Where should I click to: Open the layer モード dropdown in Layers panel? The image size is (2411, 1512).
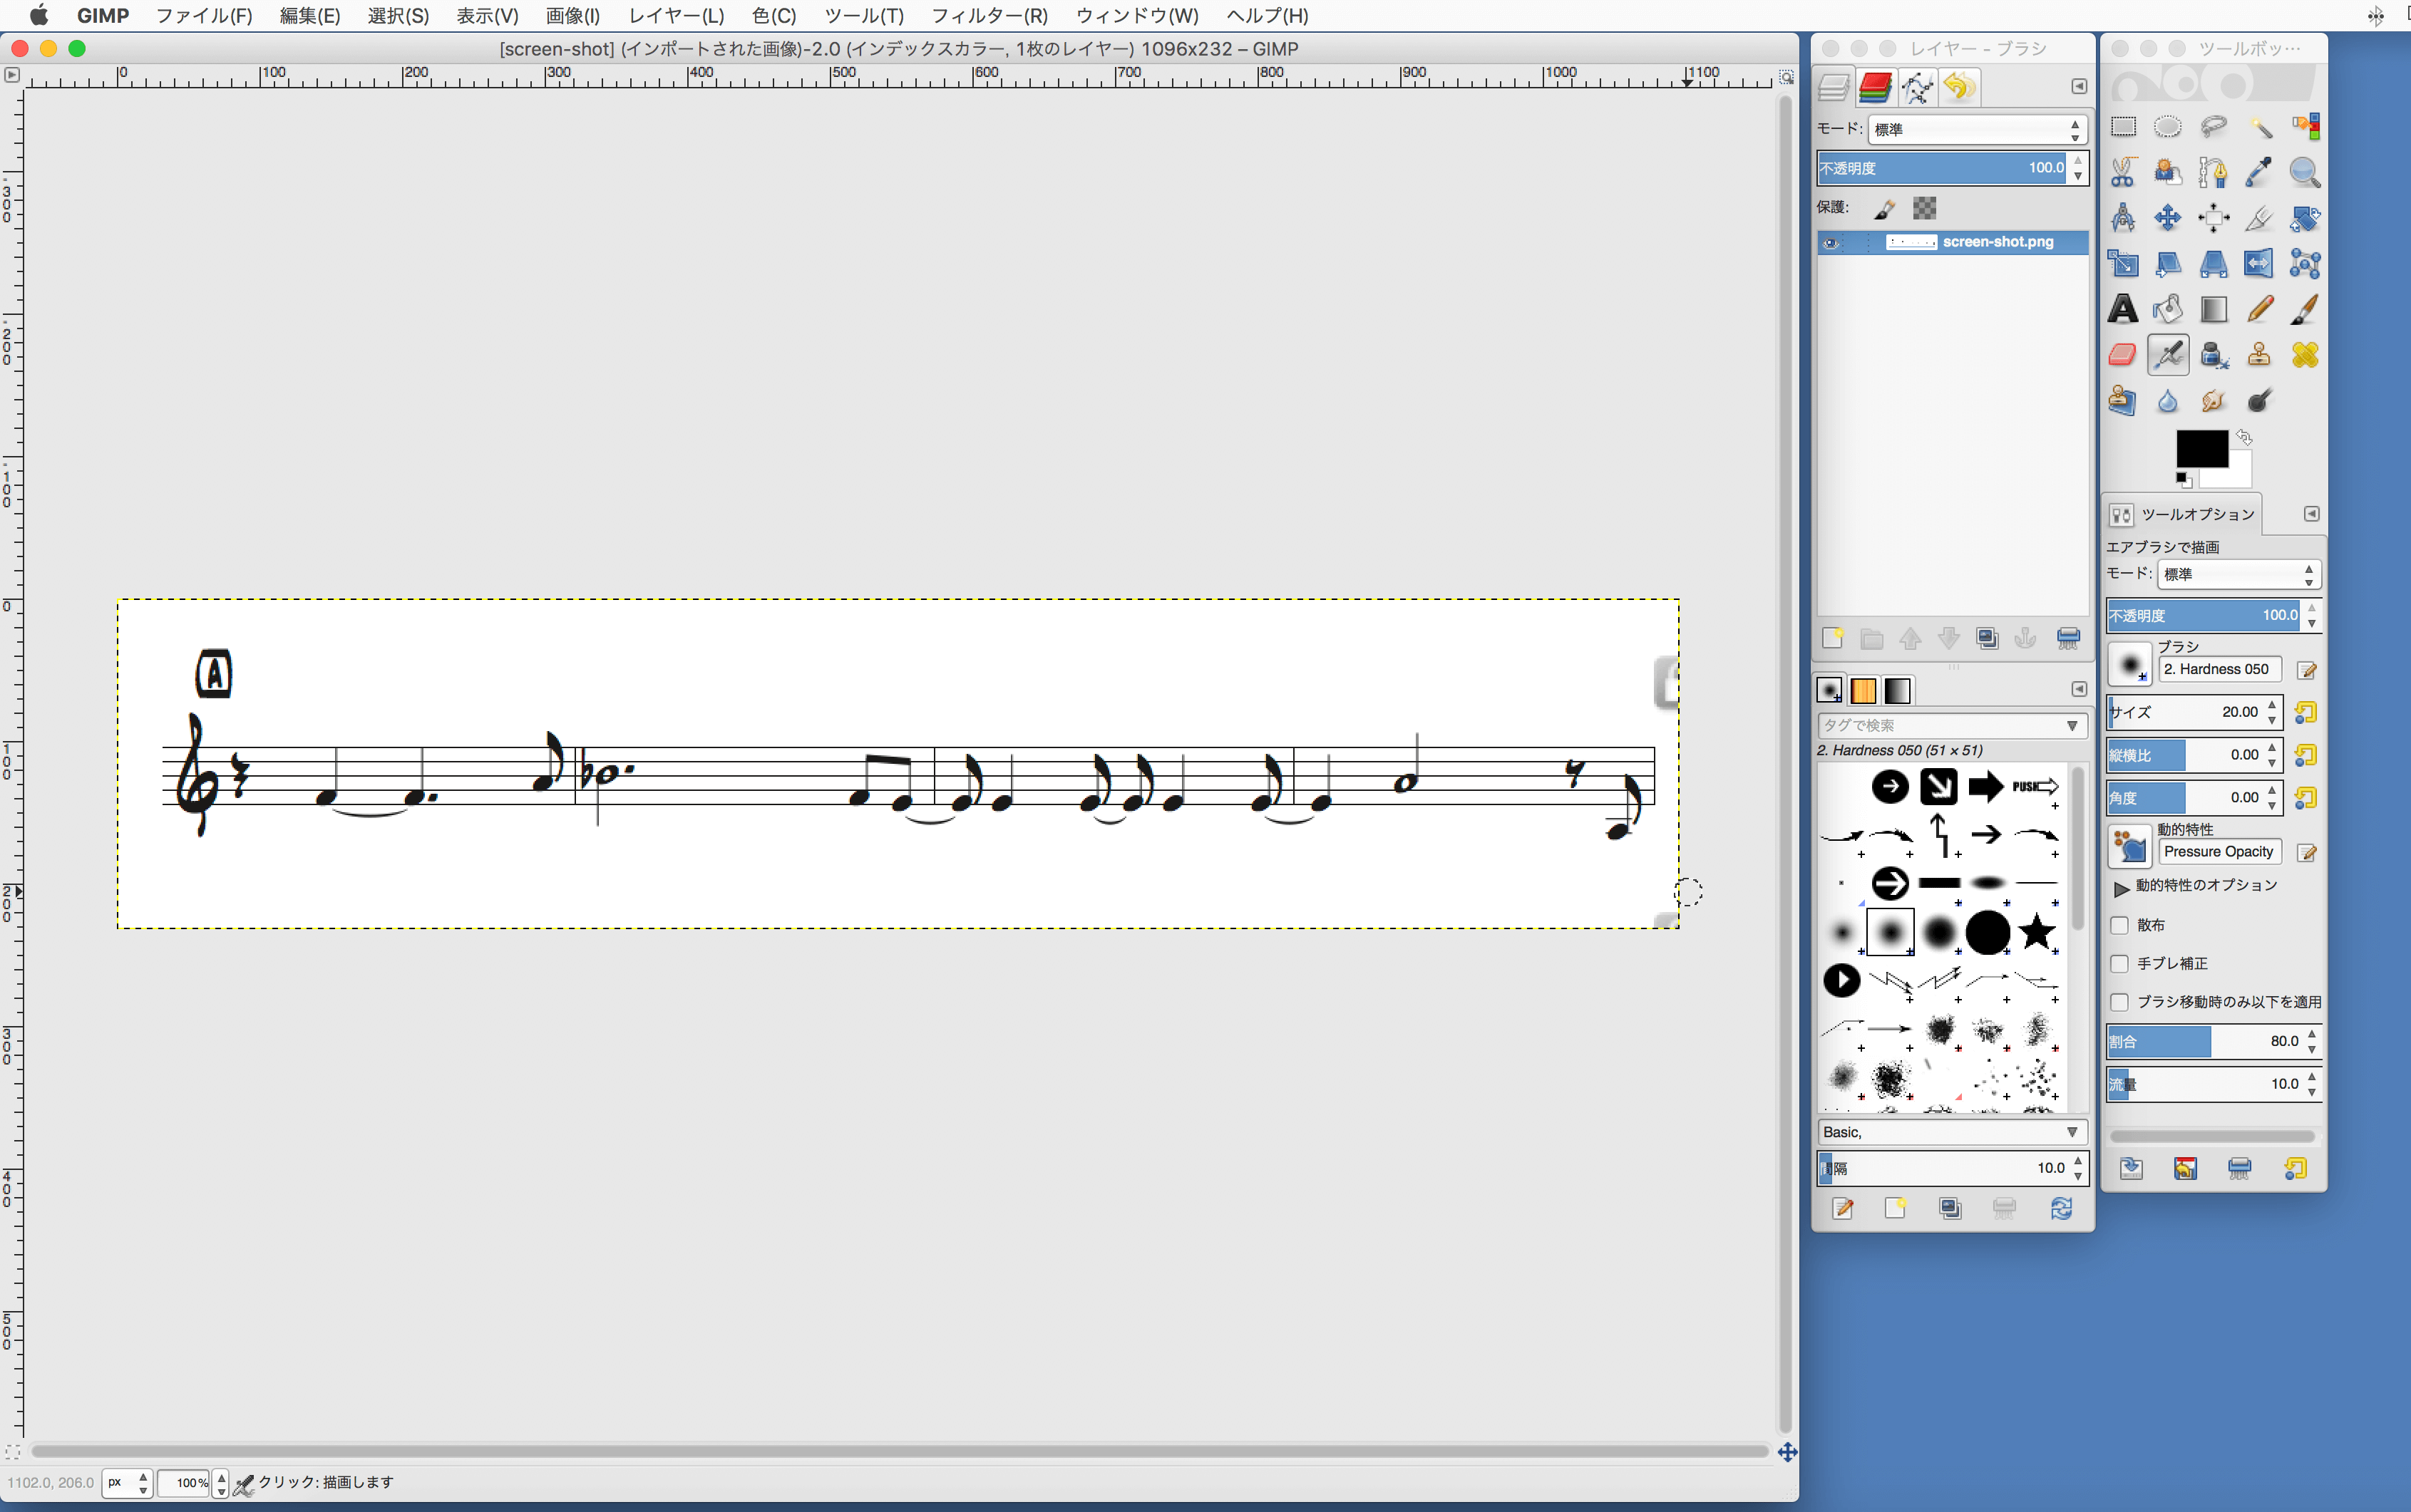(1977, 129)
